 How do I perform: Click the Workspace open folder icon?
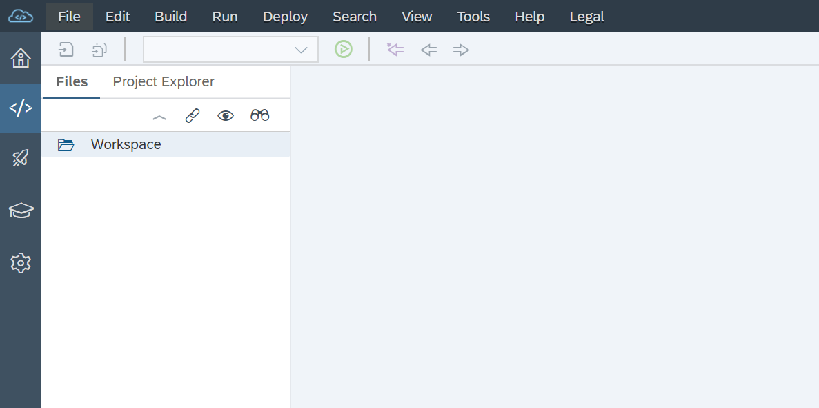(66, 145)
